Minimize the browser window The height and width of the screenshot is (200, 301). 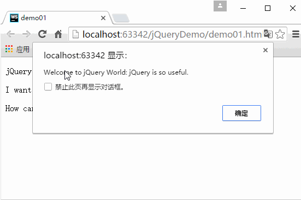[x=243, y=8]
